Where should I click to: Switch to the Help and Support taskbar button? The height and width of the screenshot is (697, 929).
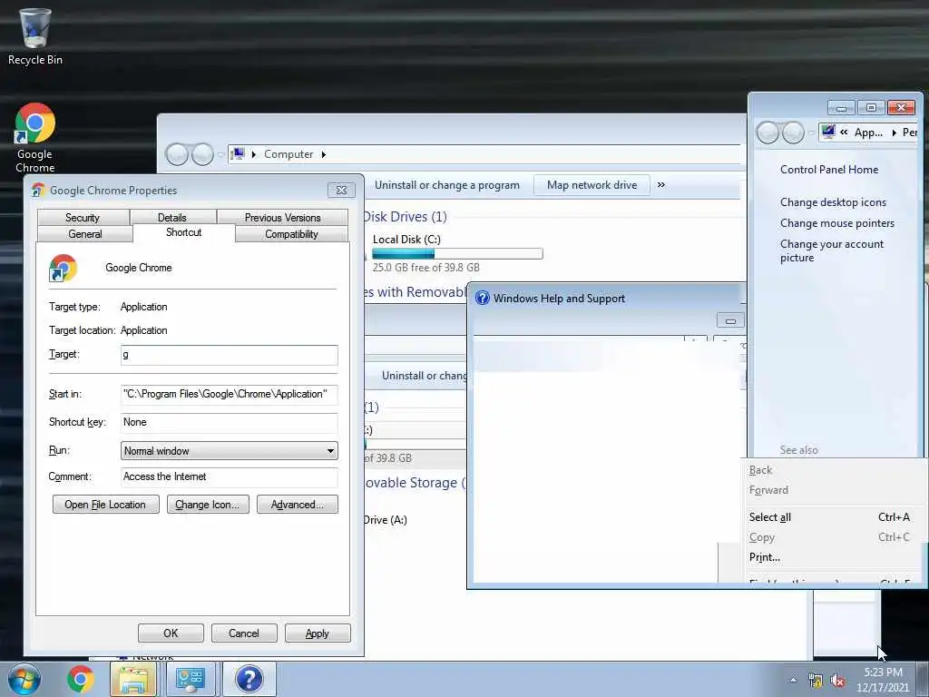coord(249,679)
